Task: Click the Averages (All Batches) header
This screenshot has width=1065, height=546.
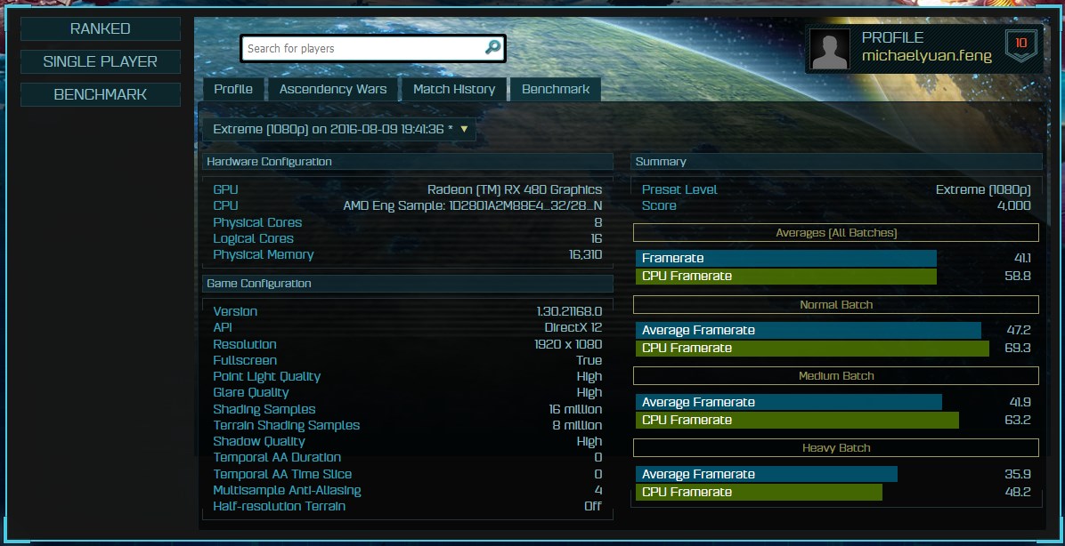Action: click(x=835, y=233)
